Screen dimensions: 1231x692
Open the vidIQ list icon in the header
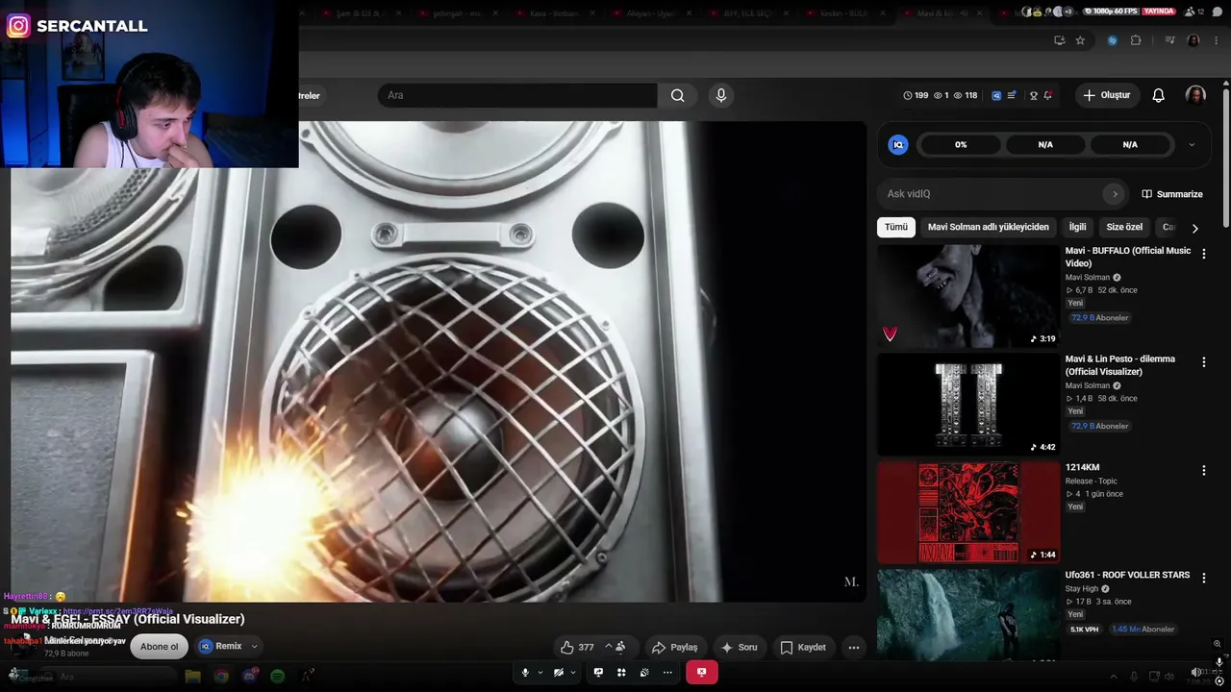(x=1012, y=95)
